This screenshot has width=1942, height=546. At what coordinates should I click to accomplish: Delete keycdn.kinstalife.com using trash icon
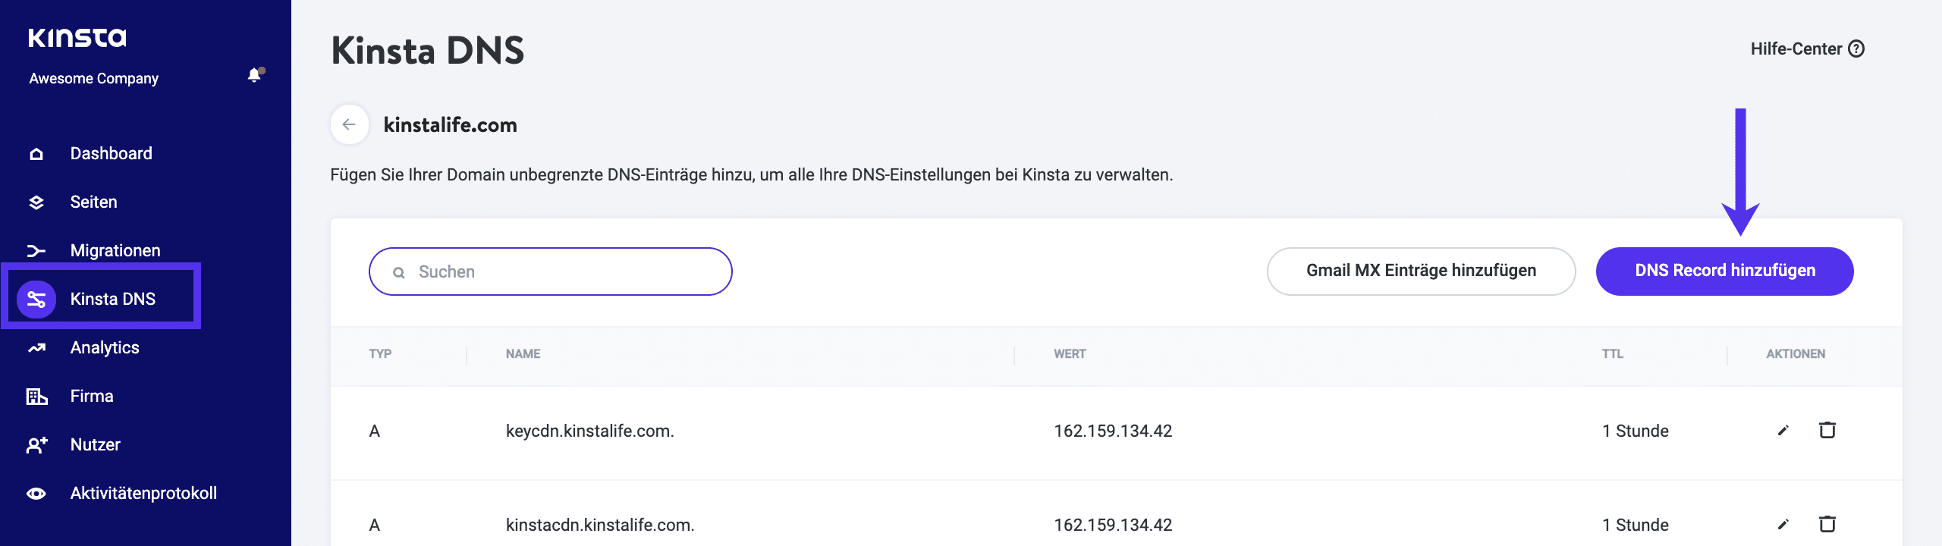click(1827, 430)
